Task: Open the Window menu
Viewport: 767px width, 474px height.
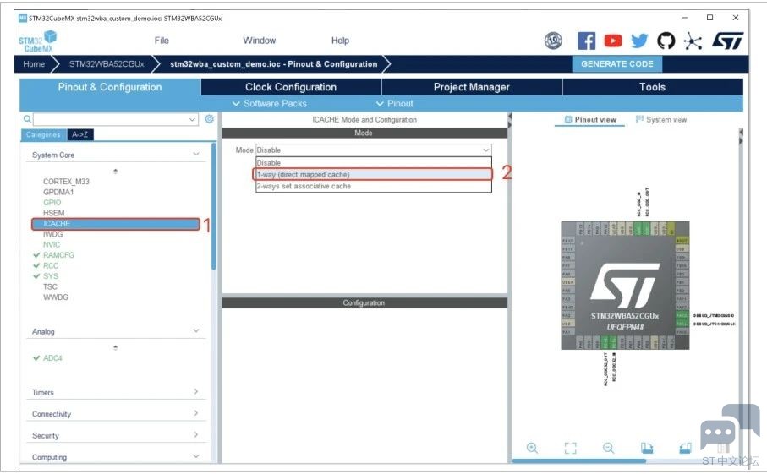Action: (260, 41)
